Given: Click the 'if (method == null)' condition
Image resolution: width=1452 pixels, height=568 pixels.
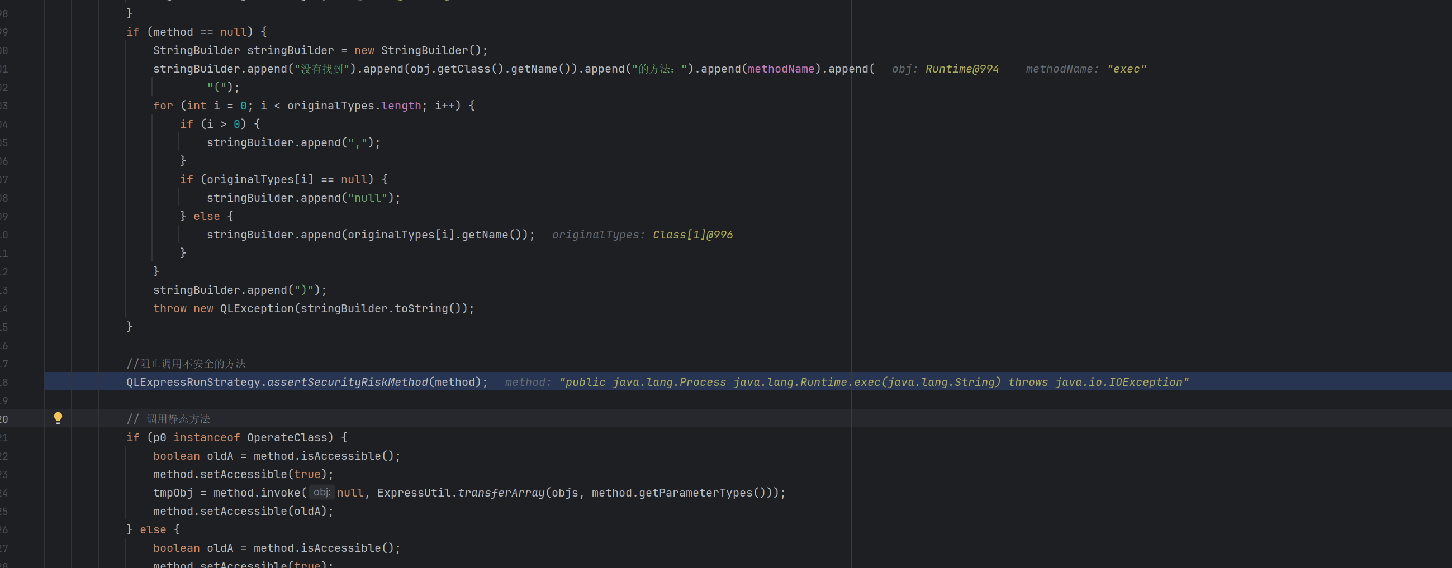Looking at the screenshot, I should click(197, 32).
